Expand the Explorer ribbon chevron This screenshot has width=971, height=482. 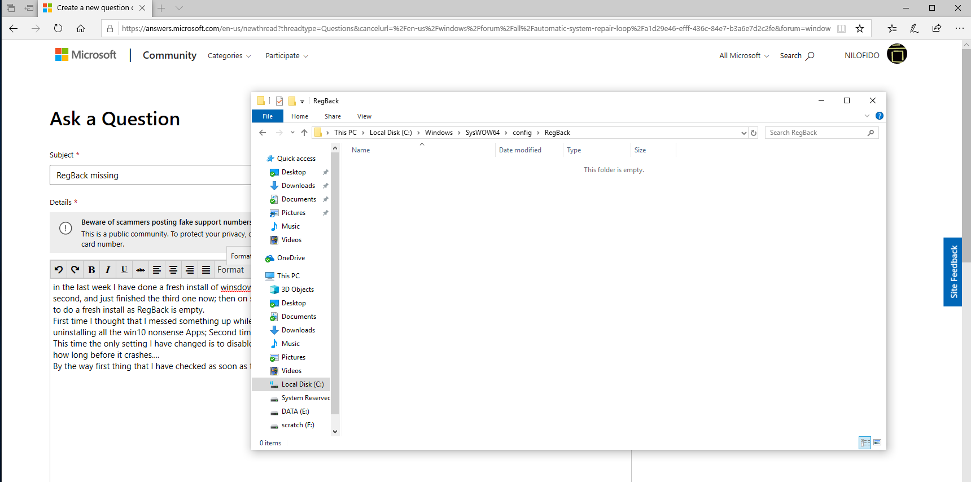pyautogui.click(x=867, y=116)
